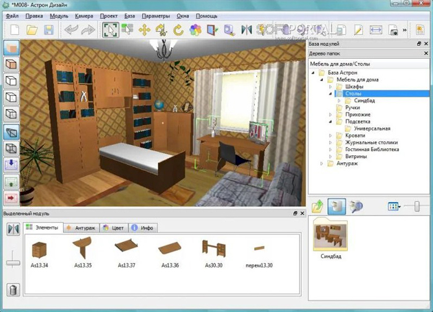Click the module search magnifier icon
433x312 pixels.
click(356, 207)
